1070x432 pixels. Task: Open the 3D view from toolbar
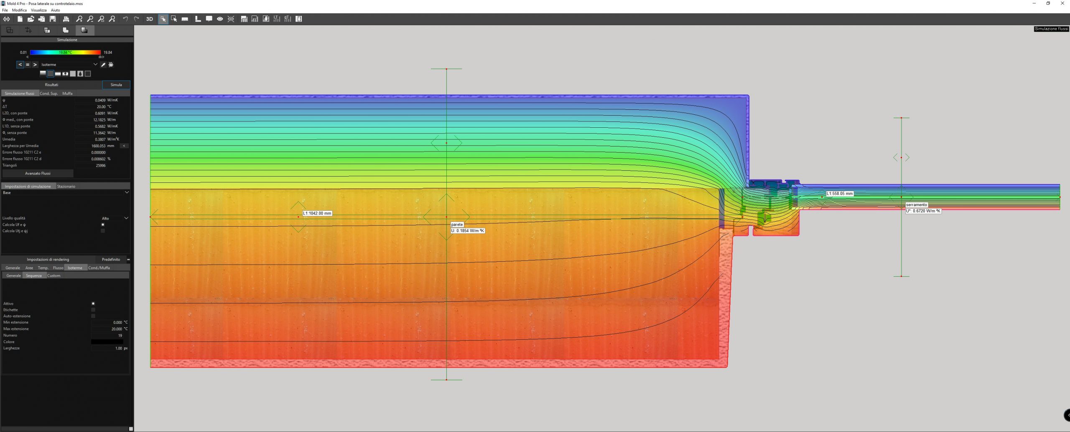coord(149,19)
